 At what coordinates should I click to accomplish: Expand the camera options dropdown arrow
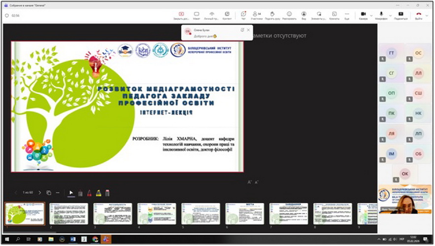point(370,14)
